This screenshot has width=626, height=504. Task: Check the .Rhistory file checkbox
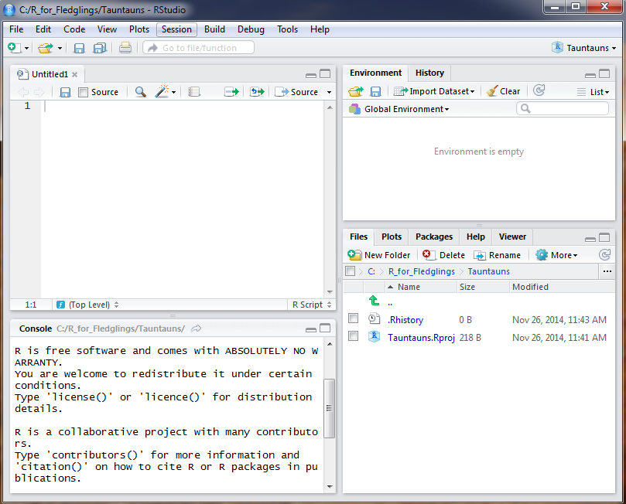point(353,318)
